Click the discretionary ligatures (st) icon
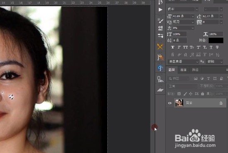Viewport: 228px width, 153px height. coord(186,55)
